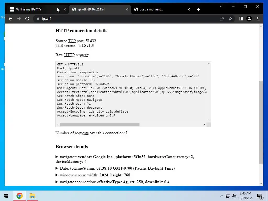Viewport: 268px width, 201px height.
Task: Click the address bar showing ip.wtf
Action: click(126, 19)
